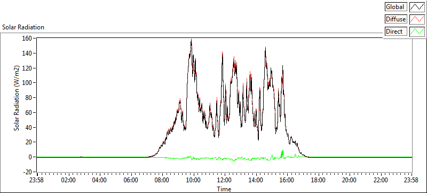
Task: Click the 02:00 time tick label
Action: point(68,180)
